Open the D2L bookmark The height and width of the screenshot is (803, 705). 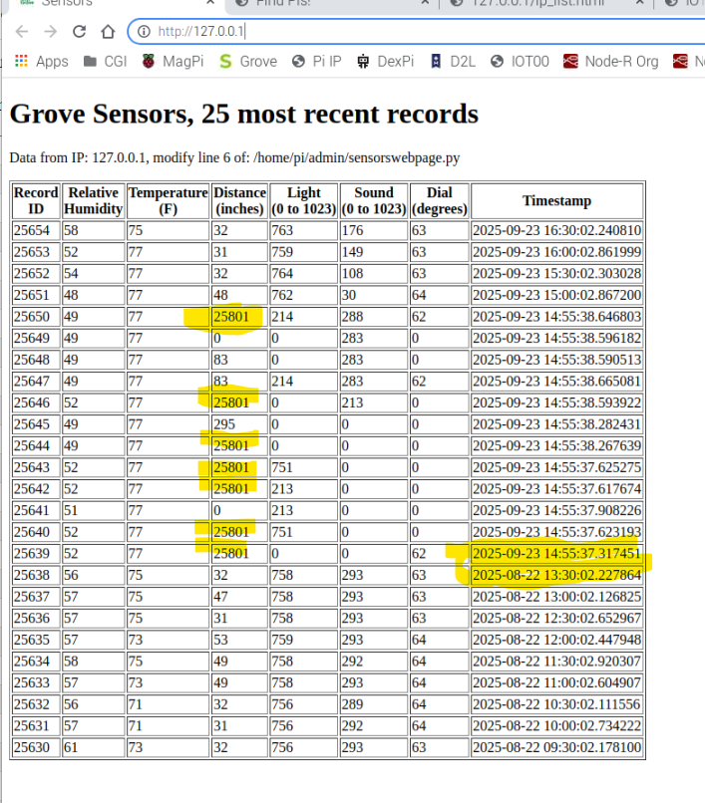tap(452, 62)
